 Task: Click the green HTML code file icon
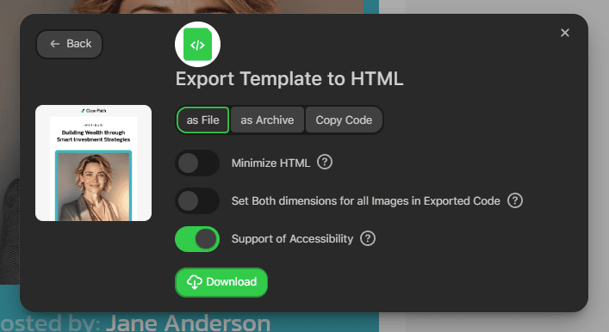[197, 44]
